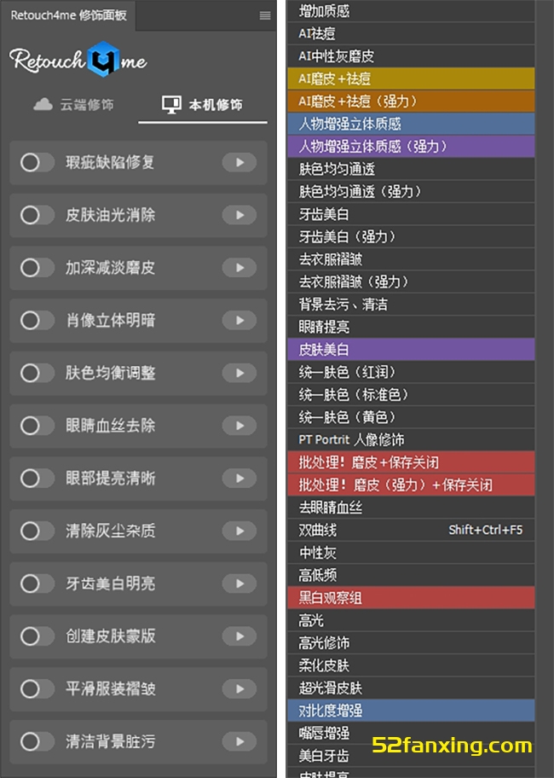Select the 皮肤美白 purple action item
This screenshot has width=554, height=778.
point(411,350)
